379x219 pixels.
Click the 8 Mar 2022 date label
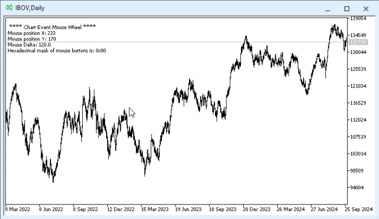(x=17, y=209)
